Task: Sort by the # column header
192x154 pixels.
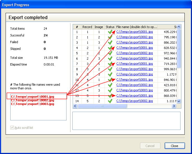Action: pyautogui.click(x=77, y=27)
